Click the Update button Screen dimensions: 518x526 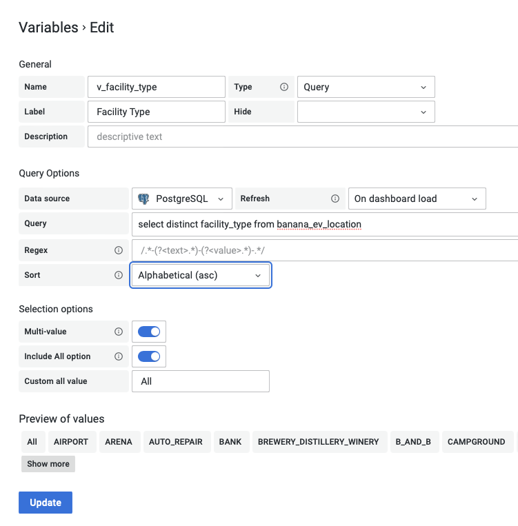[x=46, y=502]
